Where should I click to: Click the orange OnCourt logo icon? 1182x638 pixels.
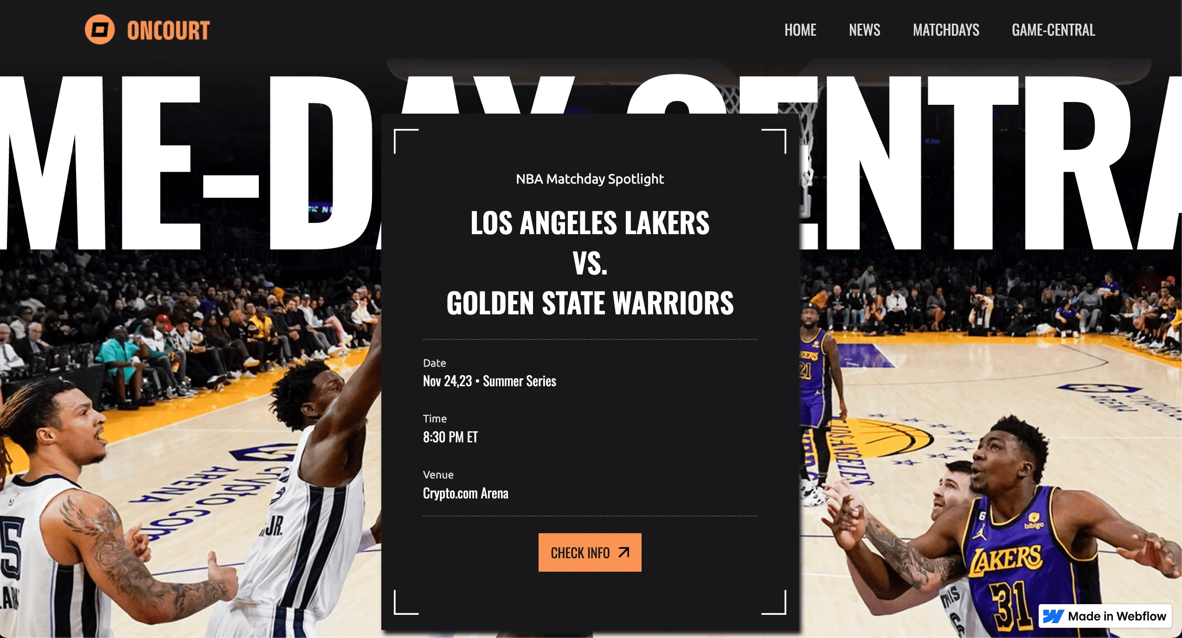coord(100,30)
